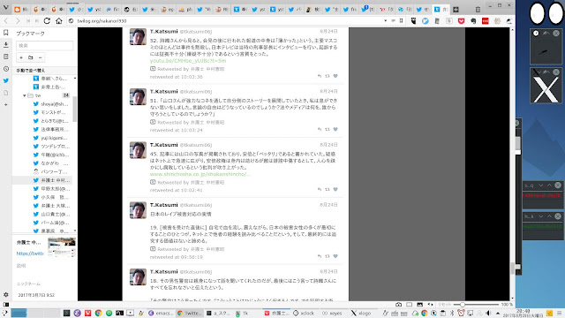
Task: Switch to the eg browser tab
Action: [x=167, y=10]
